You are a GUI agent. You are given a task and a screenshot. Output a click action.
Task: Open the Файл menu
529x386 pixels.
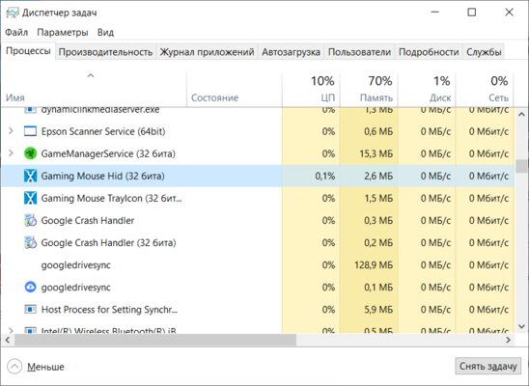coord(16,33)
